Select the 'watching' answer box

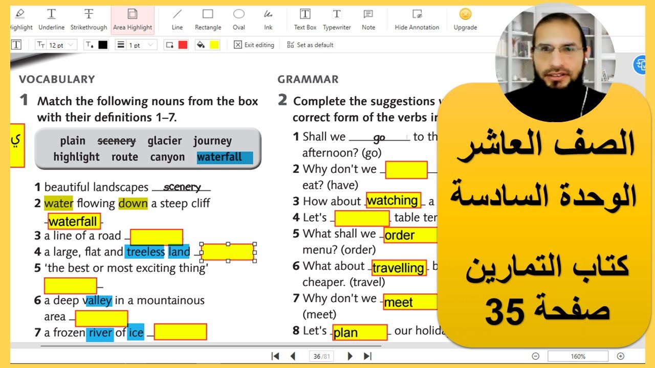coord(394,200)
